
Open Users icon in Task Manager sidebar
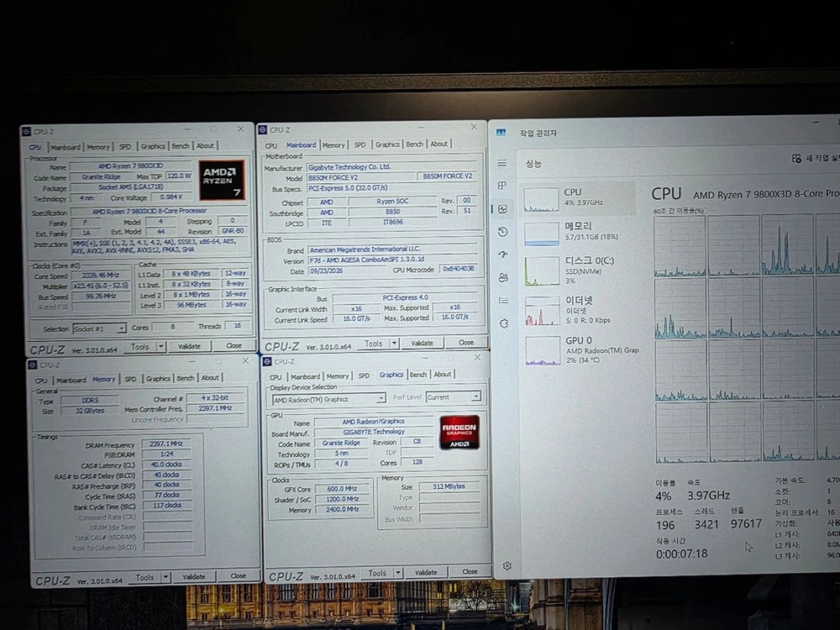[x=503, y=277]
